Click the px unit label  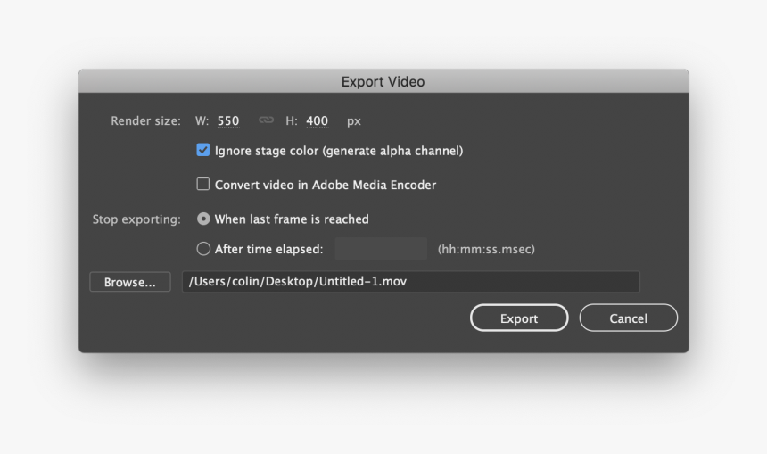pos(354,121)
